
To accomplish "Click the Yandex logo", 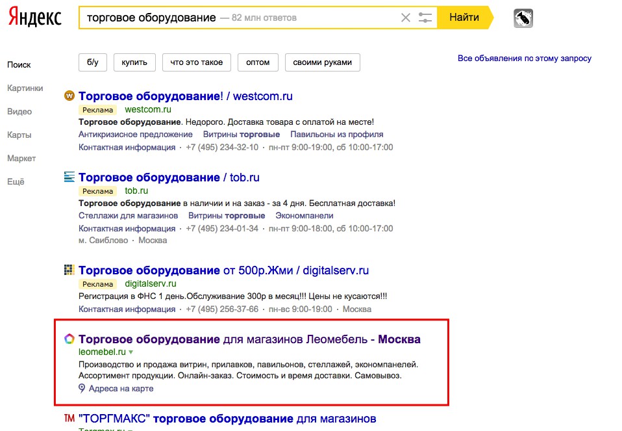I will click(35, 17).
